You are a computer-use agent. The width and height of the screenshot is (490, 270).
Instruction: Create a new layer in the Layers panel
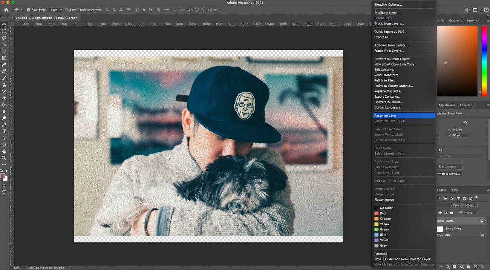475,266
